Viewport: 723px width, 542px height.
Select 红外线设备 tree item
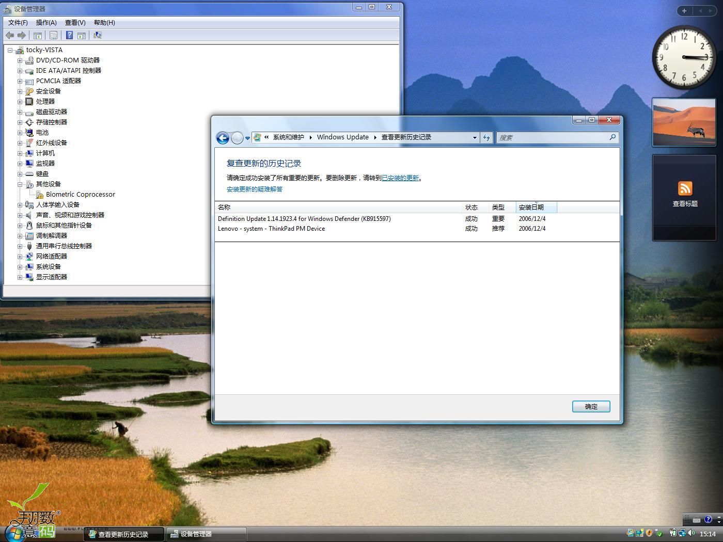(52, 143)
